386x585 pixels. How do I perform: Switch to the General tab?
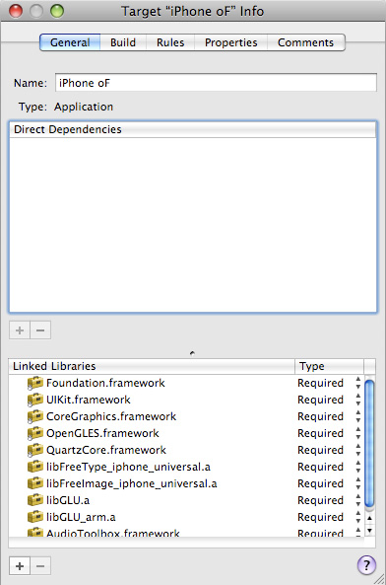70,42
